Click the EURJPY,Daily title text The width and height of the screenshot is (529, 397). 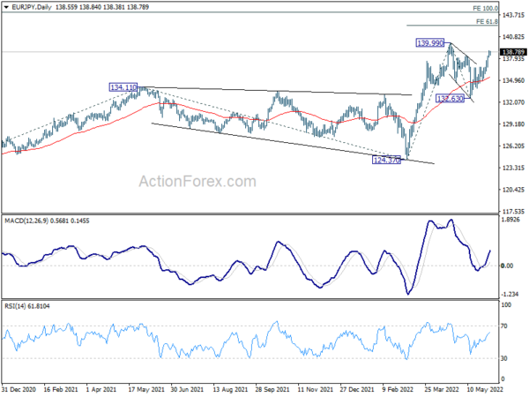click(32, 7)
